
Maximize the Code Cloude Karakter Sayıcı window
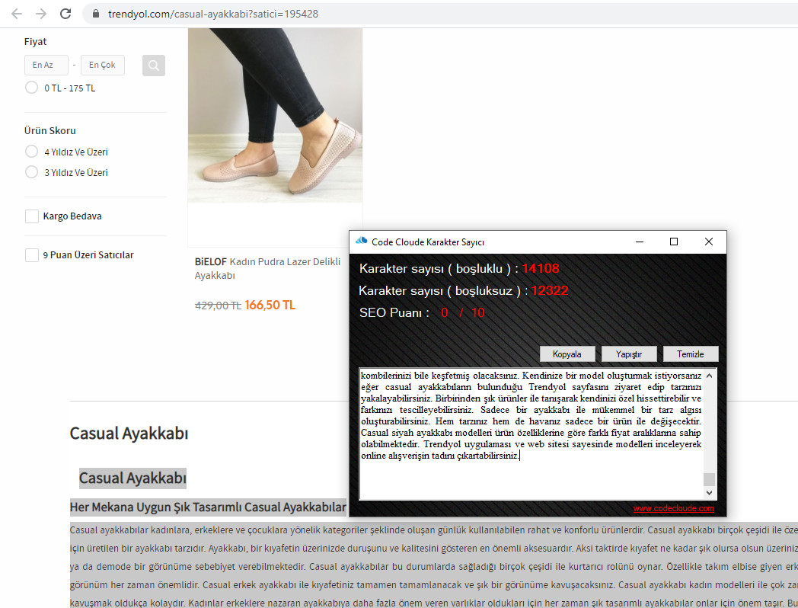click(674, 242)
